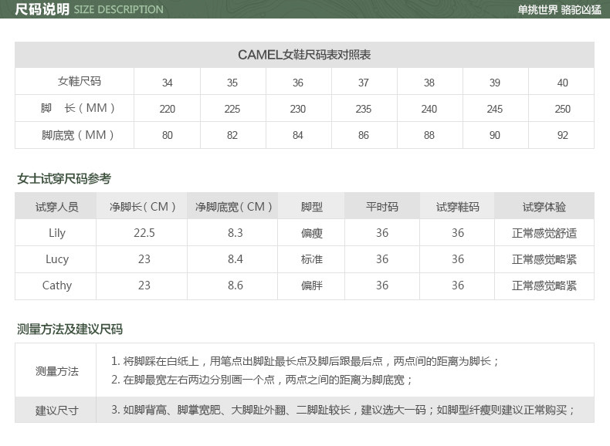Click Lily's foot width 8.3
The image size is (610, 446).
click(x=236, y=233)
